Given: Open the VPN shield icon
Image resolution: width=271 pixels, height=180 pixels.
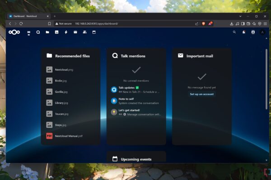Looking at the screenshot, I should pos(260,23).
